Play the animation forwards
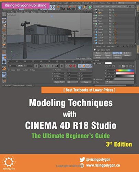The width and height of the screenshot is (139, 172). [49, 66]
